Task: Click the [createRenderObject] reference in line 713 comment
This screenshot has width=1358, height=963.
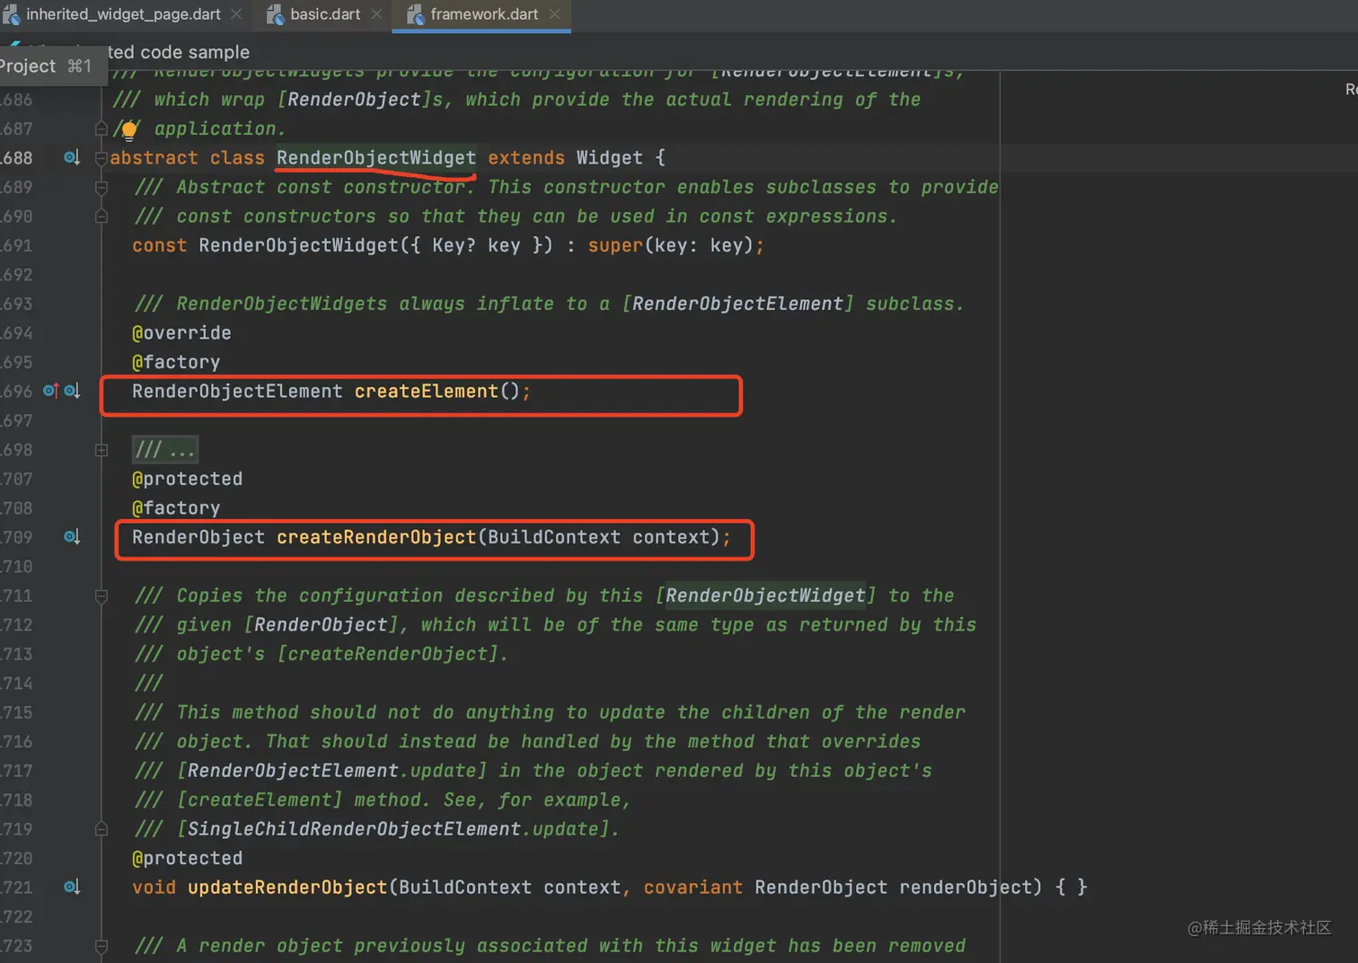Action: coord(387,654)
